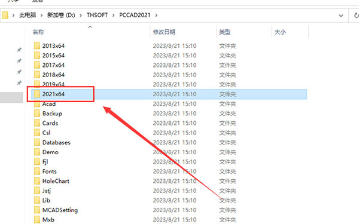This screenshot has height=224, width=359.
Task: Expand the chevron after PCCAD2021 in the path
Action: [156, 16]
